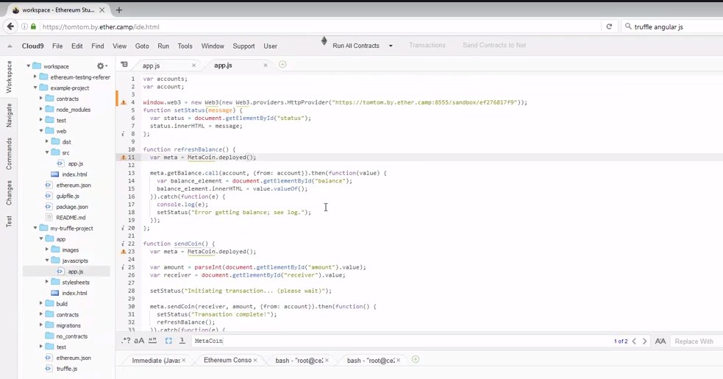Open workspace settings gear menu
The height and width of the screenshot is (379, 723).
tap(101, 66)
